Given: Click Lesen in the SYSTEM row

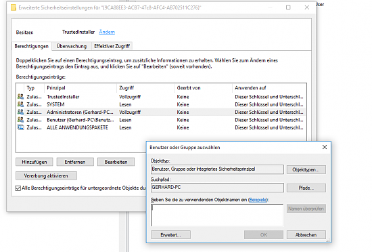Looking at the screenshot, I should [125, 104].
